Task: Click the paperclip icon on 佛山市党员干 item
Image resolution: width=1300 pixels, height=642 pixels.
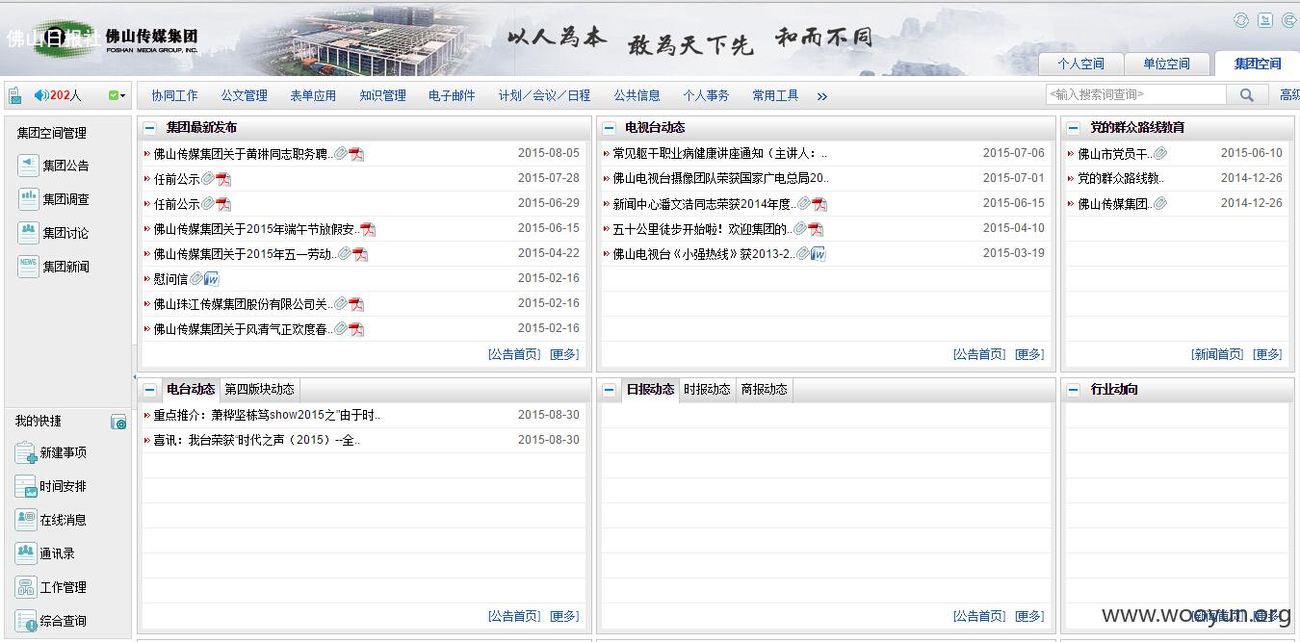Action: [x=1160, y=153]
